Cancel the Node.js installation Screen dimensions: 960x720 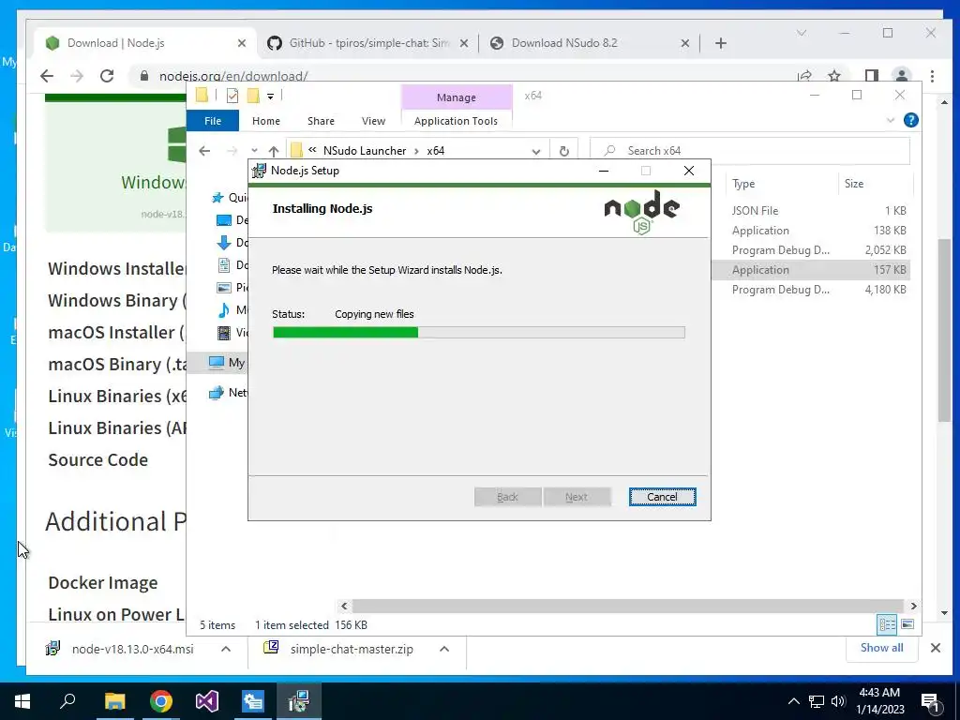(662, 497)
